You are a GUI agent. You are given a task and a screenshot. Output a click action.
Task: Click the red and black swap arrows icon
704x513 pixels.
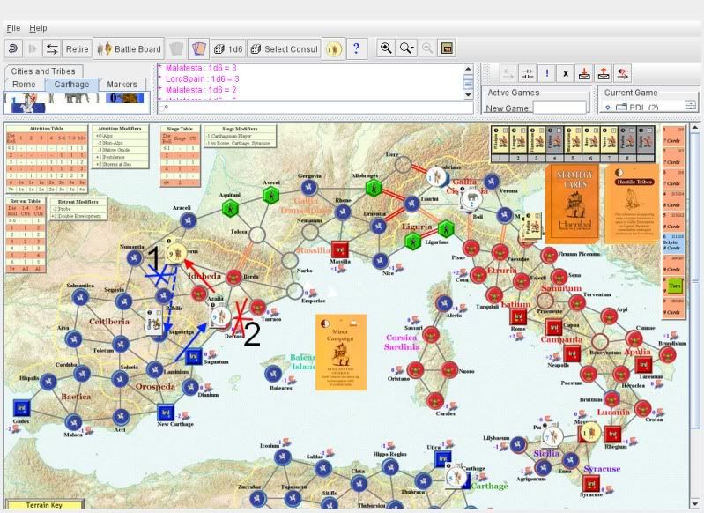click(x=623, y=73)
